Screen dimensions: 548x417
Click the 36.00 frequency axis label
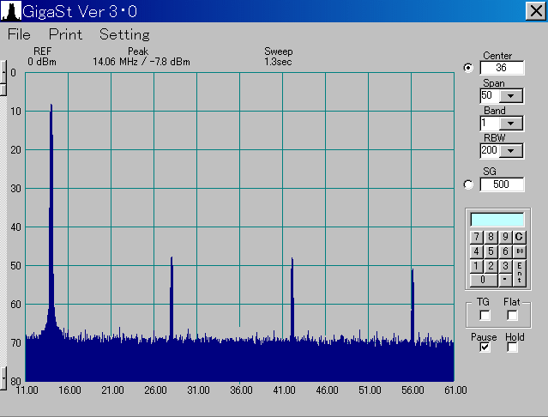(x=241, y=390)
